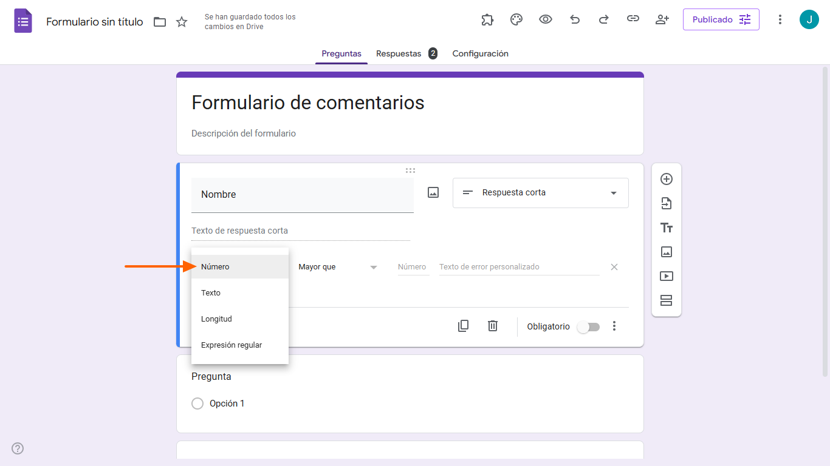Add a video using the sidebar icon
Screen dimensions: 830x466
(667, 276)
